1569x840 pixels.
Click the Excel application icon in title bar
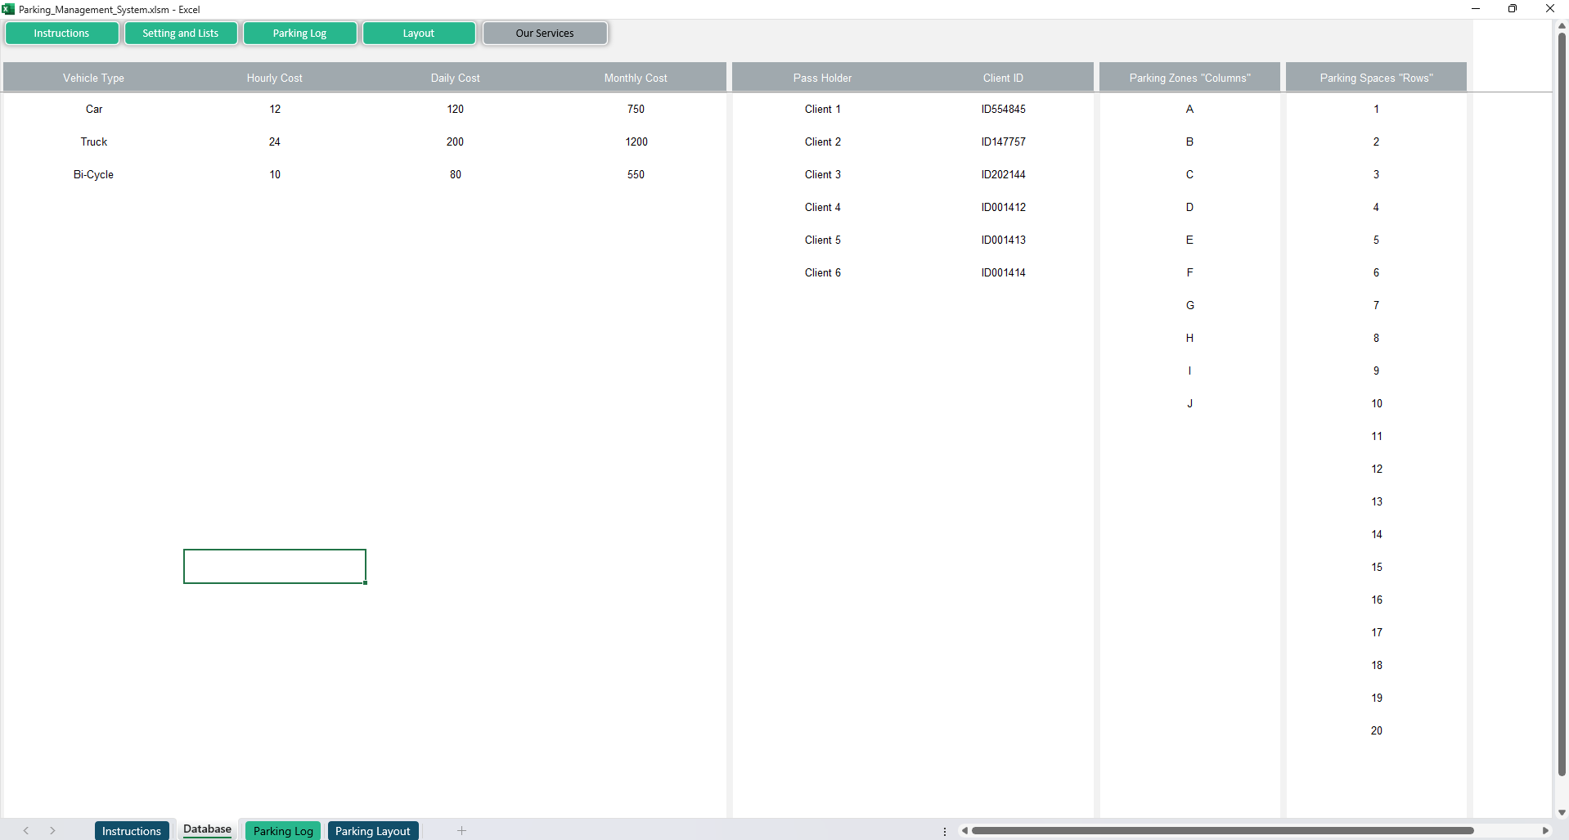(x=8, y=9)
